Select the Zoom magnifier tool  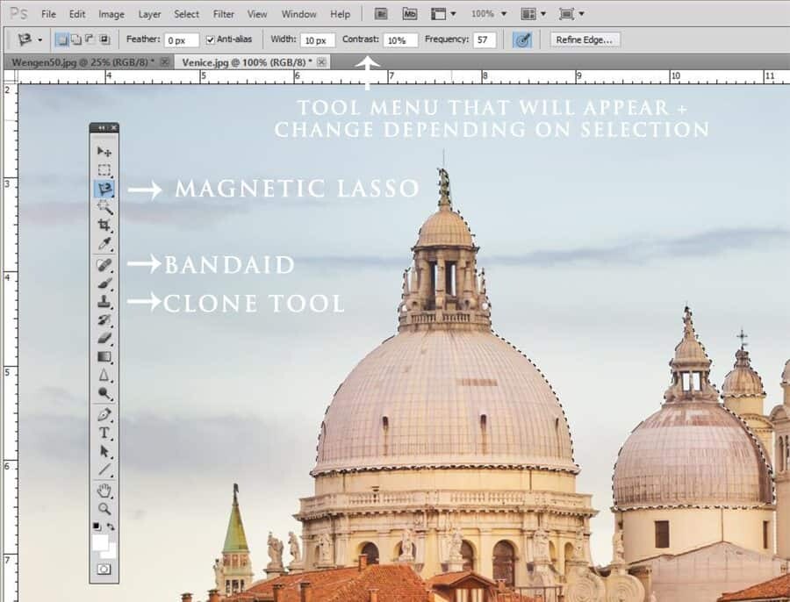[x=104, y=509]
